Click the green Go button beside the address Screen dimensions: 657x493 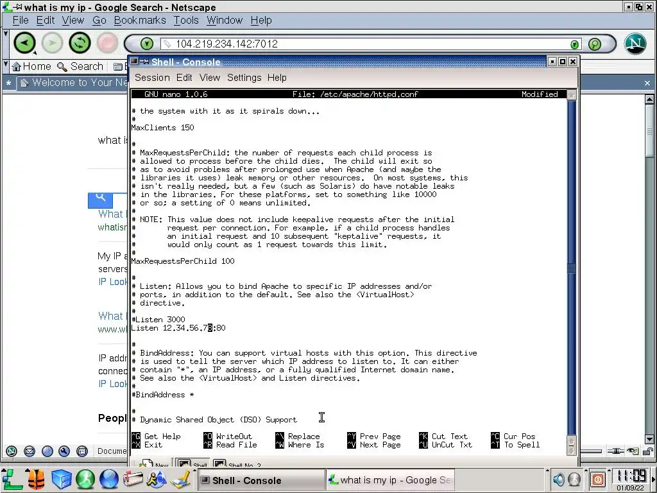(574, 44)
